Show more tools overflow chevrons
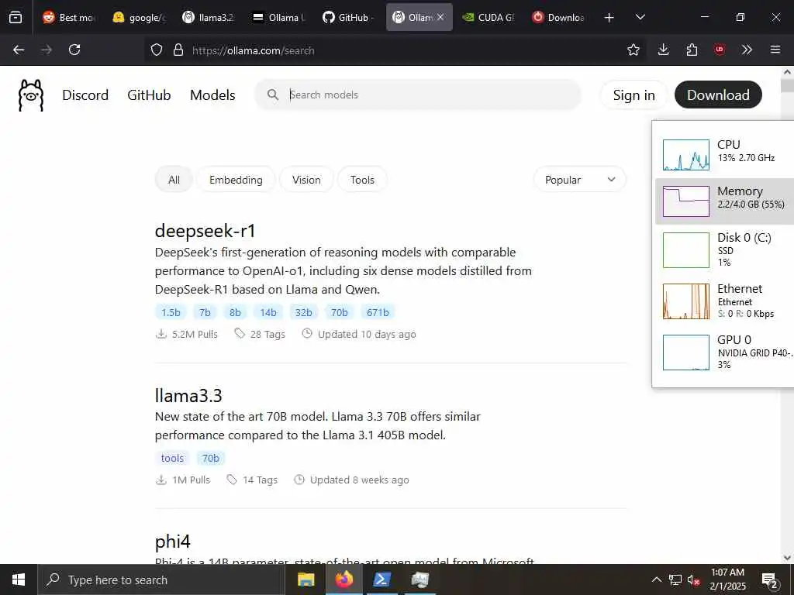794x595 pixels. pyautogui.click(x=747, y=50)
